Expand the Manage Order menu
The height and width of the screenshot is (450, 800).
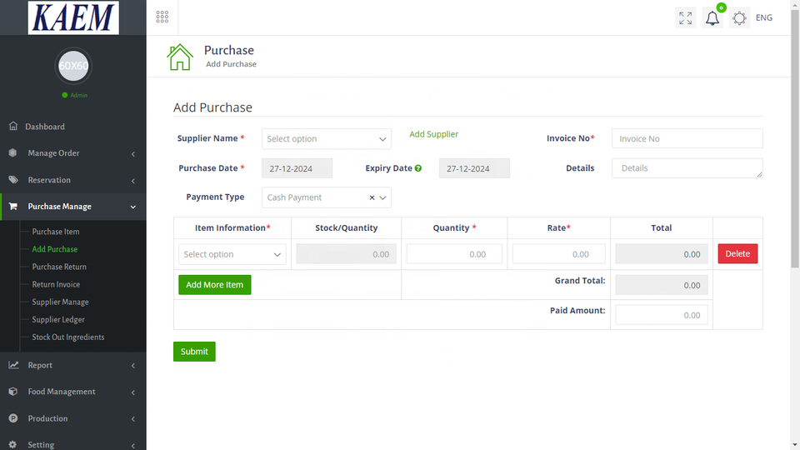[72, 153]
